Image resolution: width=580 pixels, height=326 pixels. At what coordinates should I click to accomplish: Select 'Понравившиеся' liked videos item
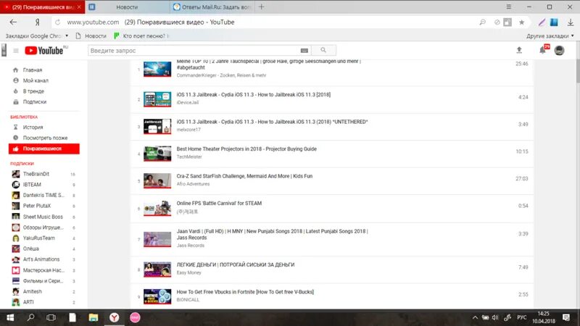click(44, 149)
